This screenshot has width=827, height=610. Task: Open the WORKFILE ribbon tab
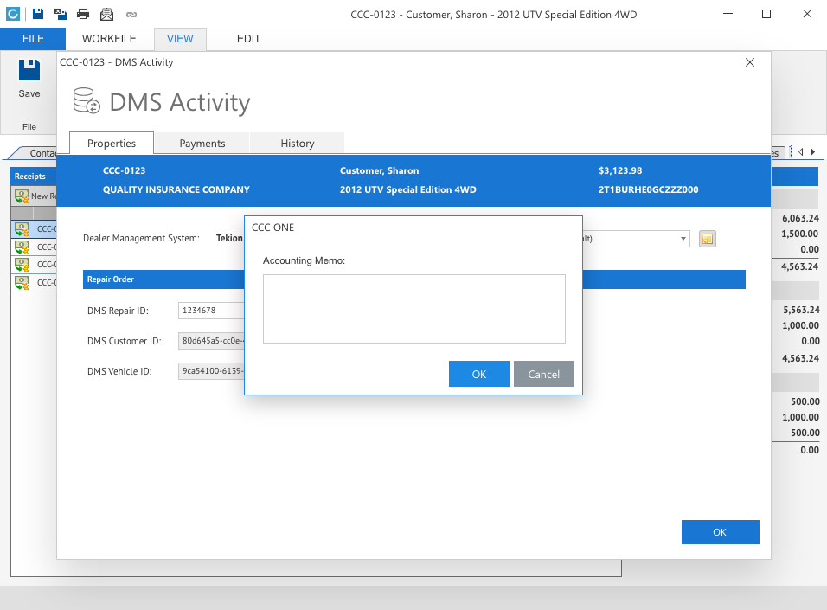click(109, 39)
